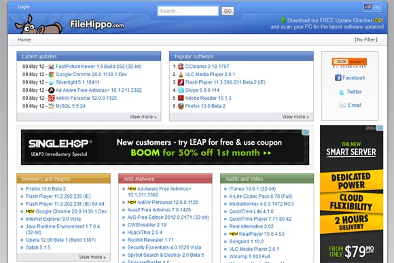Open Skype 5.9.0.114 link
Viewport: 394px width, 263px height.
202,90
